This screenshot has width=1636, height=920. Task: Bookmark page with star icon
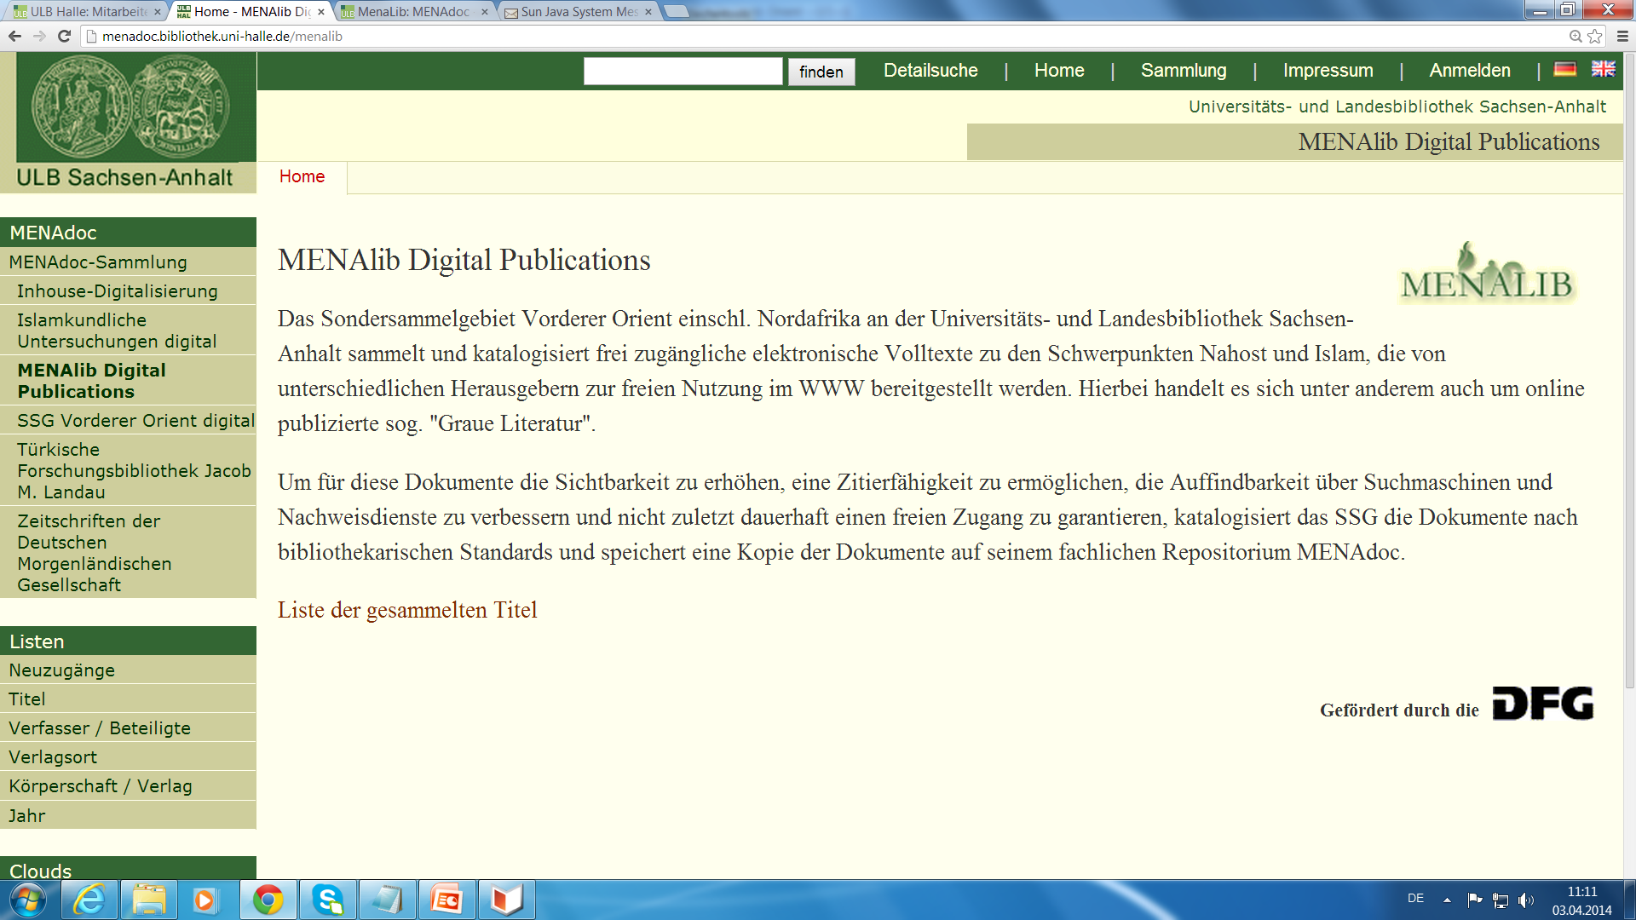(x=1595, y=36)
